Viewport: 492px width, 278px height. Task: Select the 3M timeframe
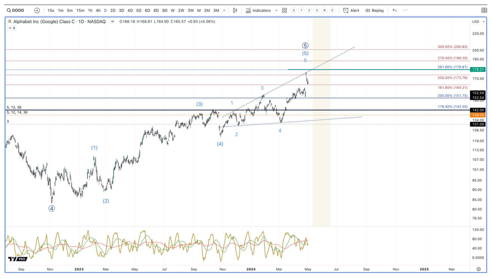point(216,10)
